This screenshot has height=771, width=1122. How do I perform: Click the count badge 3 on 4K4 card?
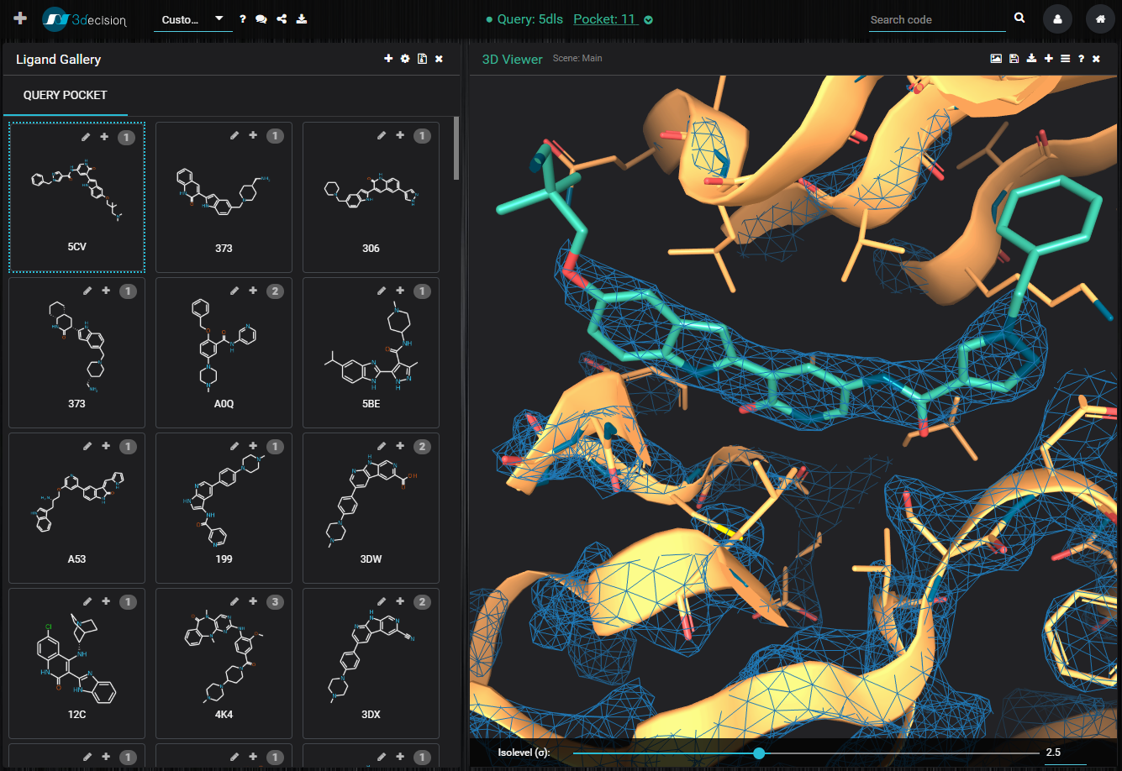[275, 602]
